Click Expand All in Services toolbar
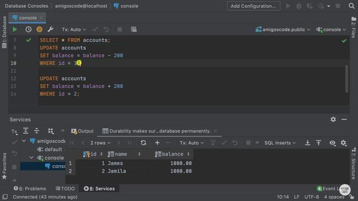This screenshot has width=358, height=201. [x=26, y=131]
